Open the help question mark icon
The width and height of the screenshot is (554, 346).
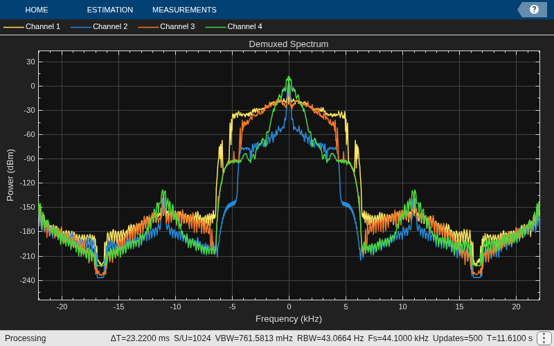point(534,10)
